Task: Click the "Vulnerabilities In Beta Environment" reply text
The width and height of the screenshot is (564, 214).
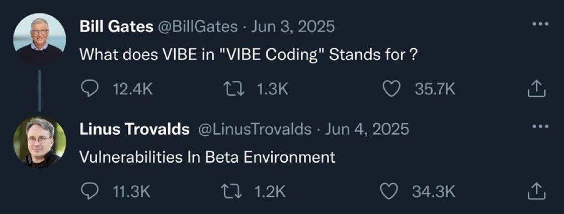Action: pyautogui.click(x=207, y=157)
